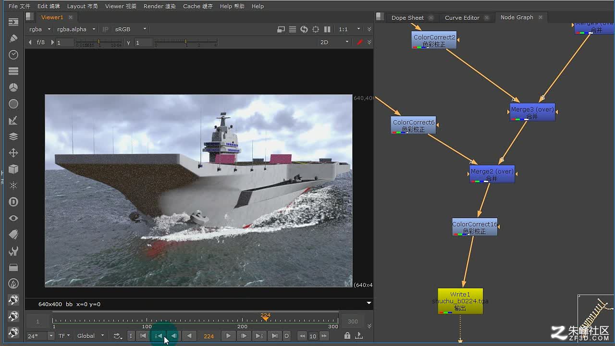Open the rgba.alpha channel dropdown
This screenshot has height=346, width=615.
click(76, 29)
